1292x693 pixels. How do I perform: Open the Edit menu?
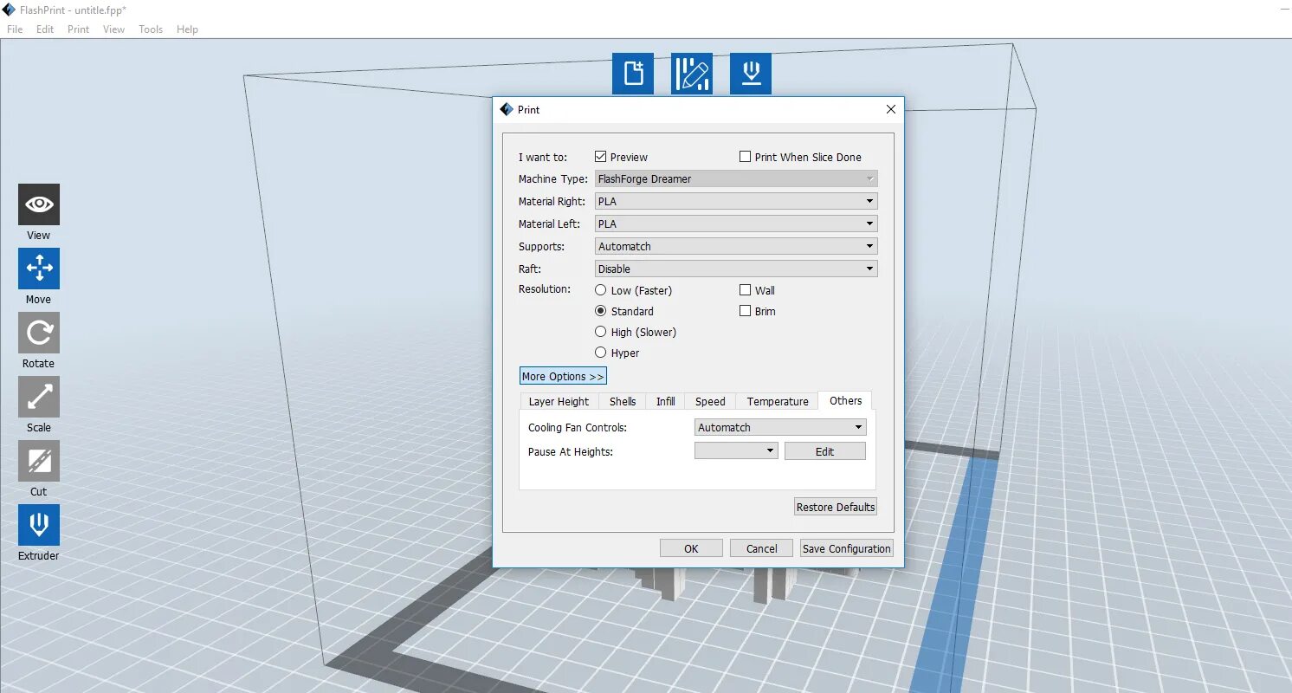tap(45, 29)
